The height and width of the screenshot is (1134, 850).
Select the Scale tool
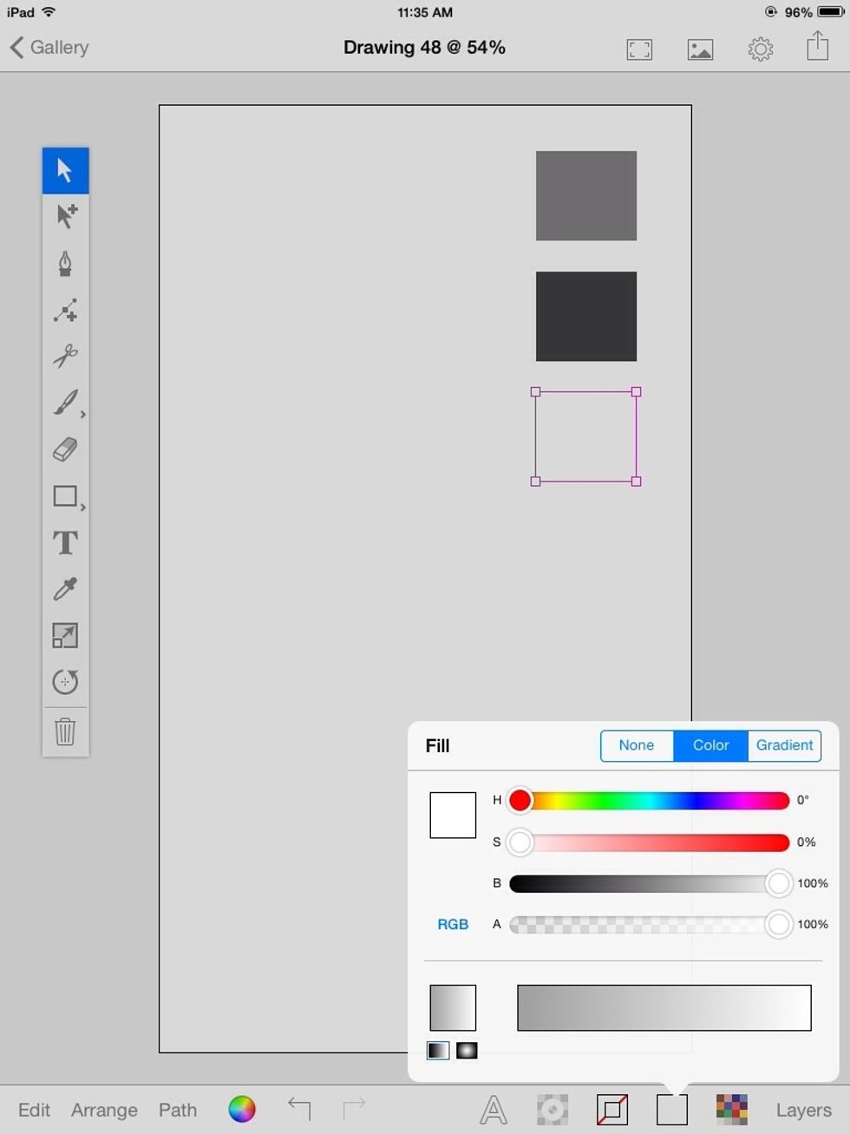click(x=65, y=636)
